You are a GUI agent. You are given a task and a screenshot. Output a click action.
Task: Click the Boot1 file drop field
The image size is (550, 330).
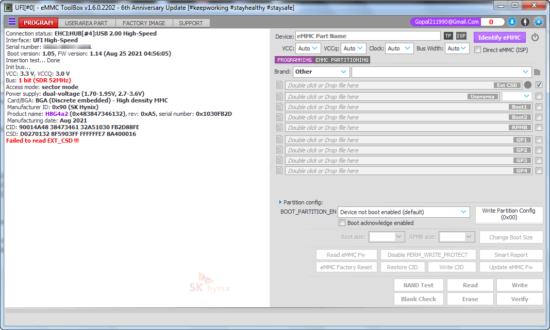(x=408, y=107)
